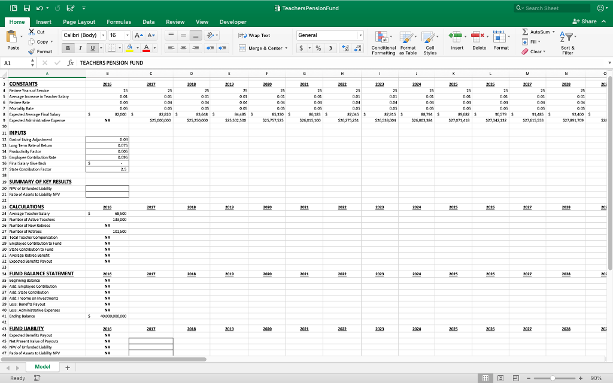
Task: Select the Increase Decimal icon
Action: coord(346,48)
